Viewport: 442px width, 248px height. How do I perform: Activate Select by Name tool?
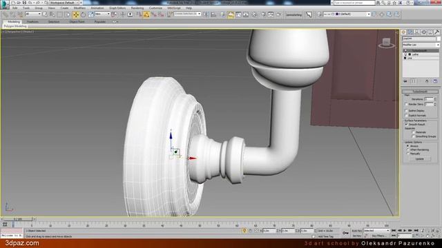52,14
